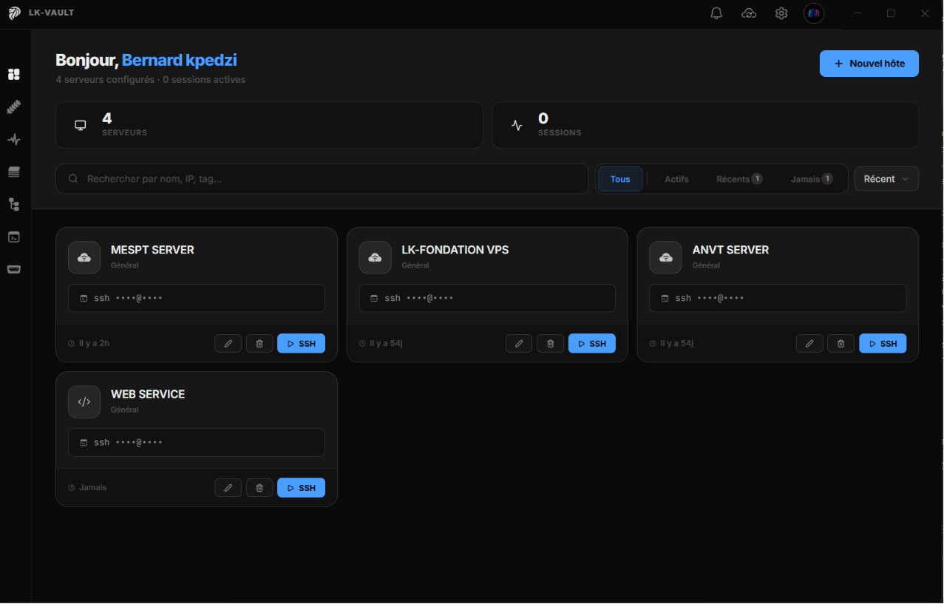Edit the MESPT SERVER host
The height and width of the screenshot is (604, 944).
pos(228,344)
